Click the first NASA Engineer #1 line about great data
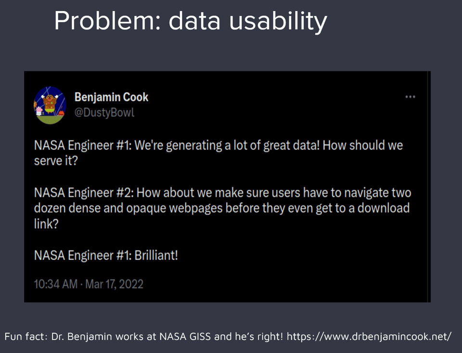 218,145
